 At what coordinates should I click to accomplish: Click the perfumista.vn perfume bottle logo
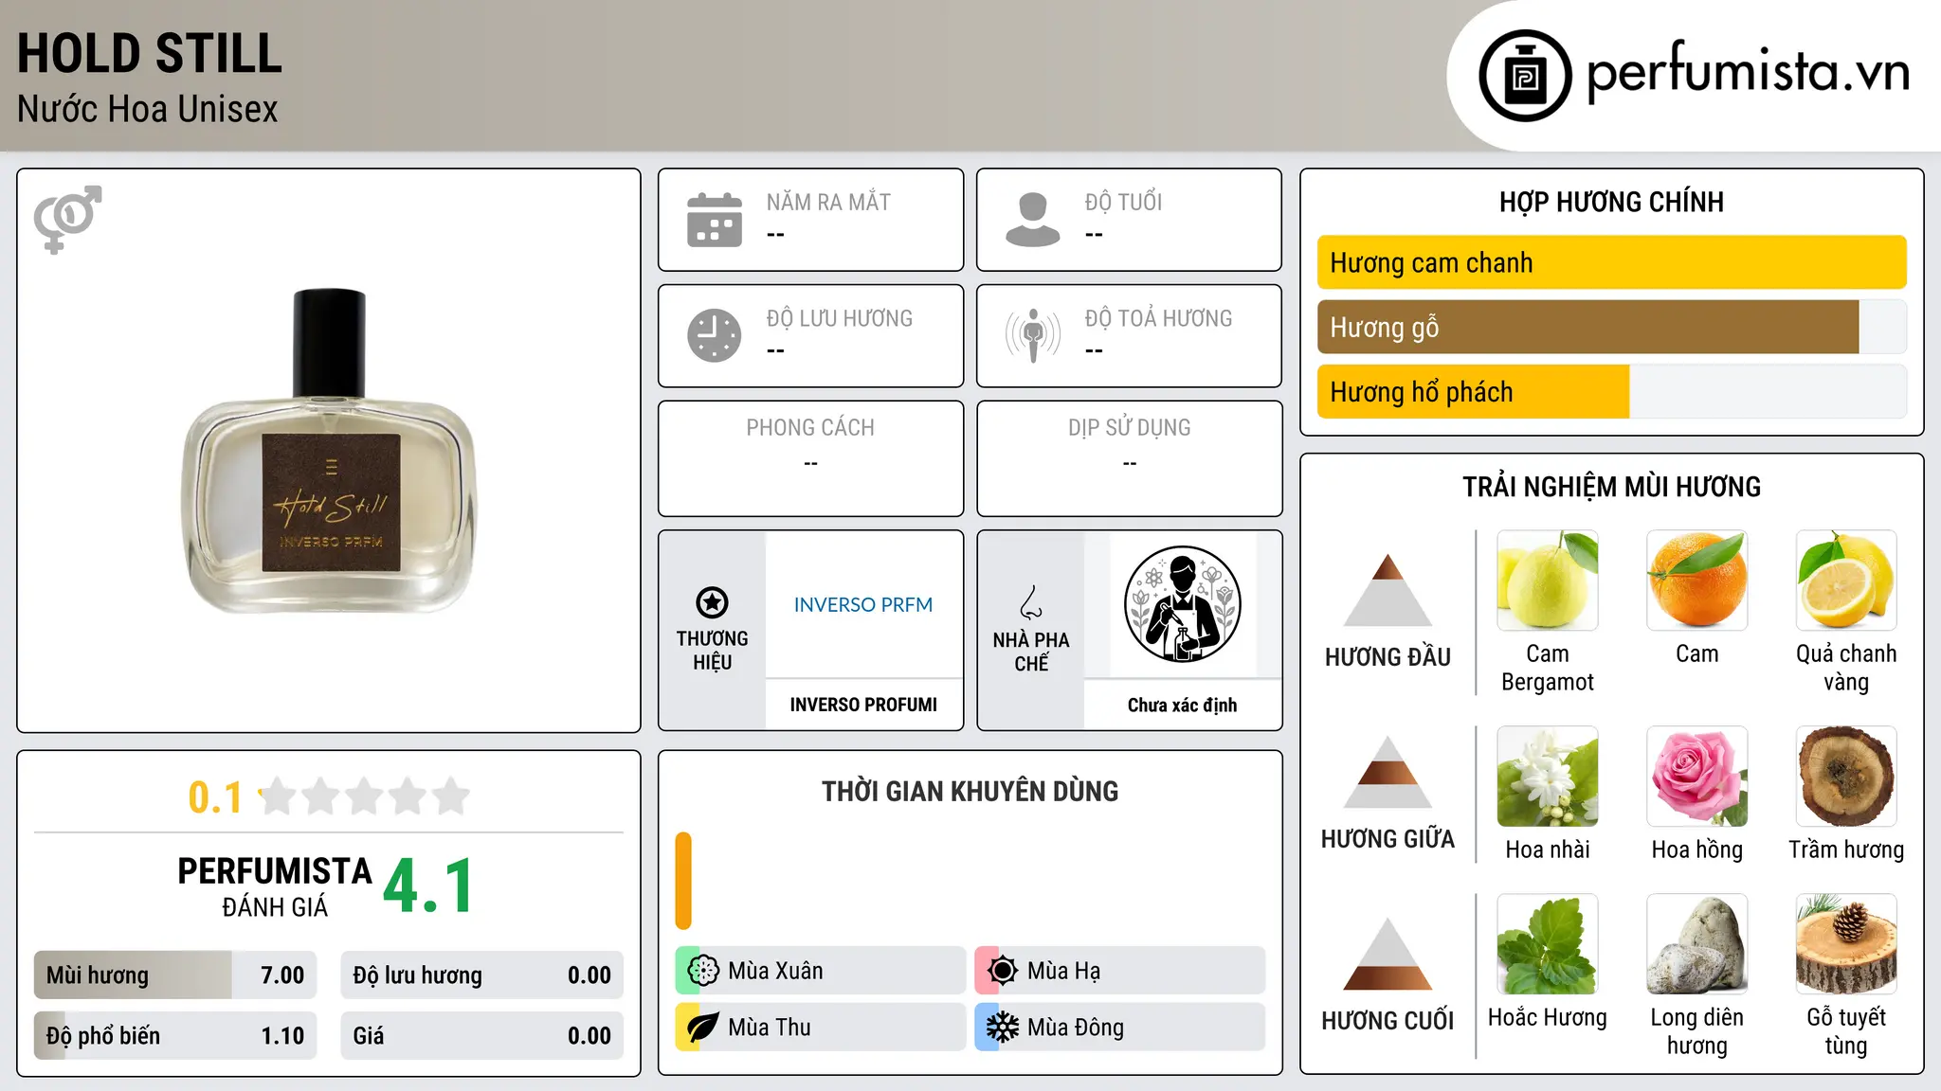[1525, 76]
